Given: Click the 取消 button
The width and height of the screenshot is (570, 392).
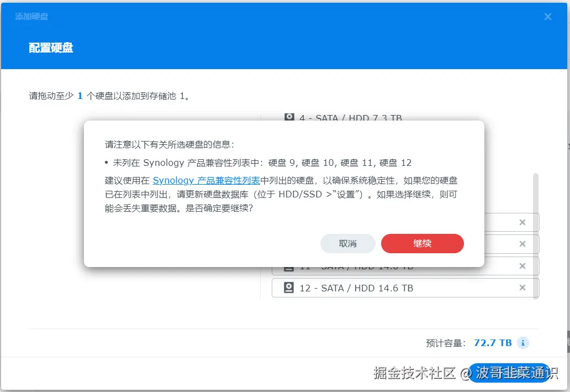Looking at the screenshot, I should click(347, 243).
